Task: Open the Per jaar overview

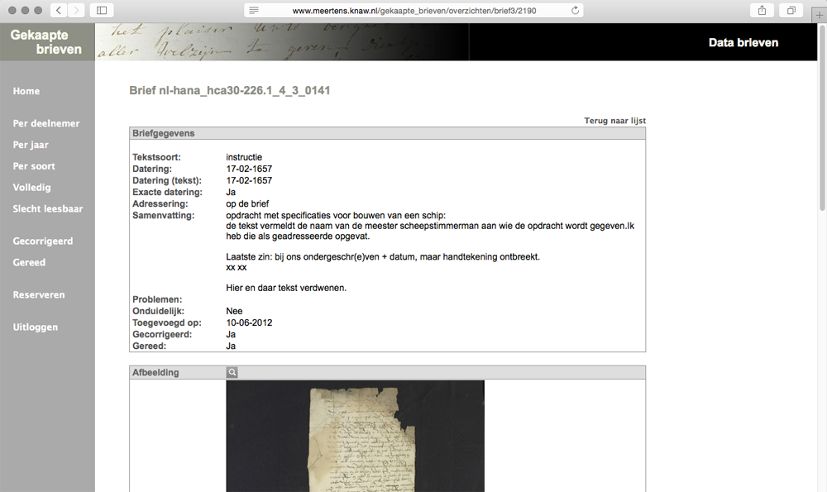Action: pyautogui.click(x=31, y=145)
